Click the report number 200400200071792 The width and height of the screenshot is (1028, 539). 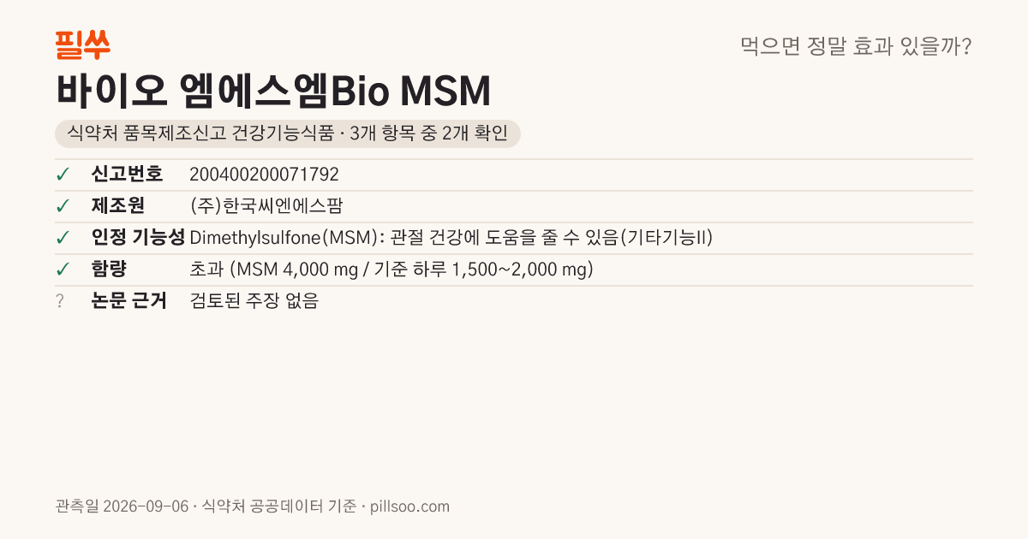264,175
